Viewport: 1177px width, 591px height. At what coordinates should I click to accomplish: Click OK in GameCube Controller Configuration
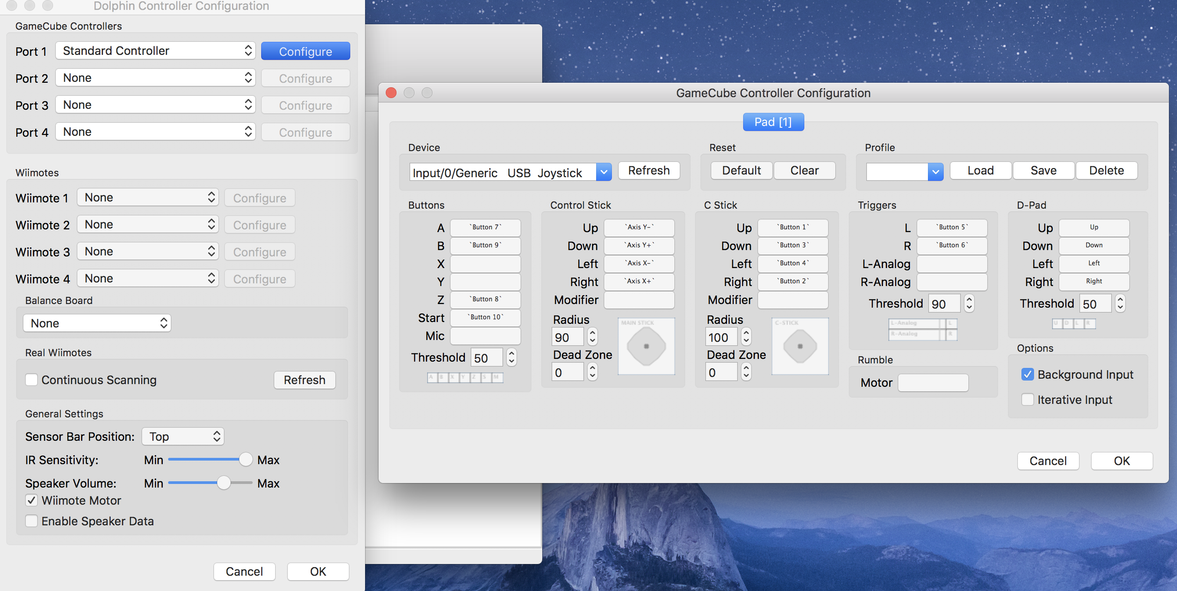point(1122,461)
